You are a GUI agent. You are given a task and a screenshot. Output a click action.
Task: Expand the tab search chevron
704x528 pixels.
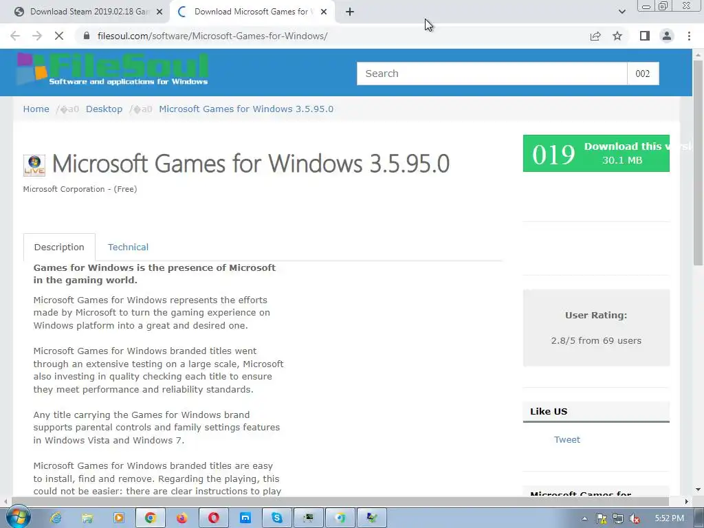pos(621,12)
